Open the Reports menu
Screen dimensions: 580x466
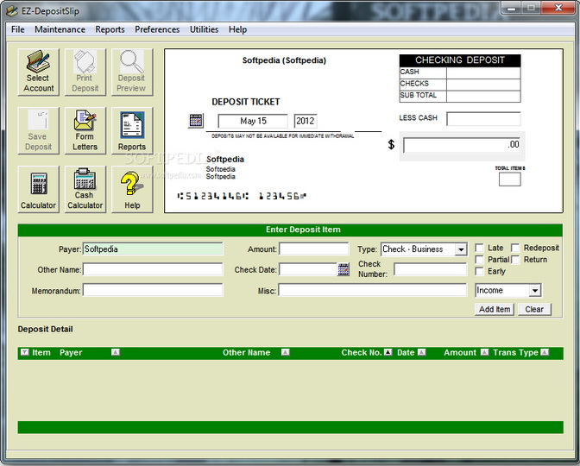click(110, 29)
